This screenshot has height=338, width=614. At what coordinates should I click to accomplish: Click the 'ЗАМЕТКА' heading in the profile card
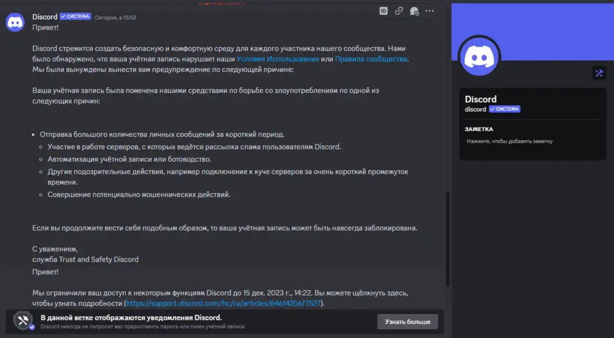coord(479,129)
